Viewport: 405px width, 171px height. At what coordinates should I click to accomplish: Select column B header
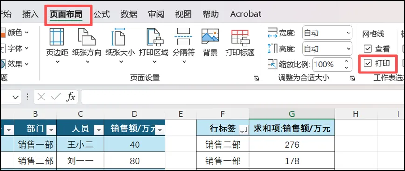[35, 113]
